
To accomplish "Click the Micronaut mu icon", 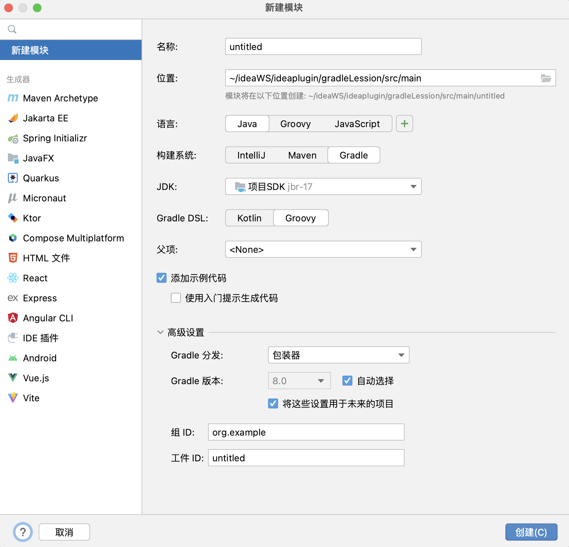I will pos(13,198).
